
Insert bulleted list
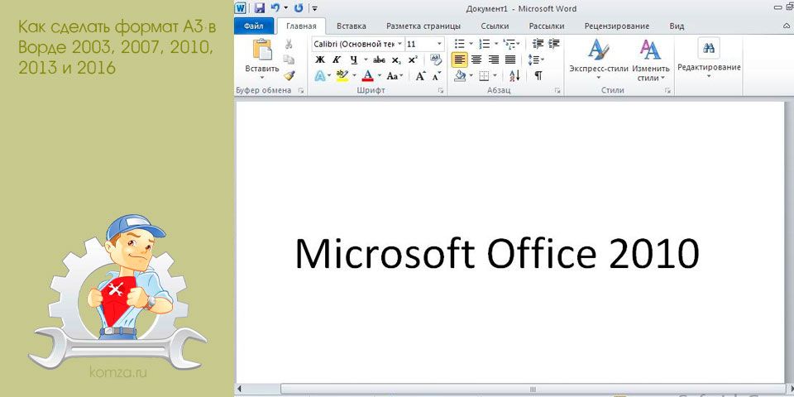coord(460,44)
